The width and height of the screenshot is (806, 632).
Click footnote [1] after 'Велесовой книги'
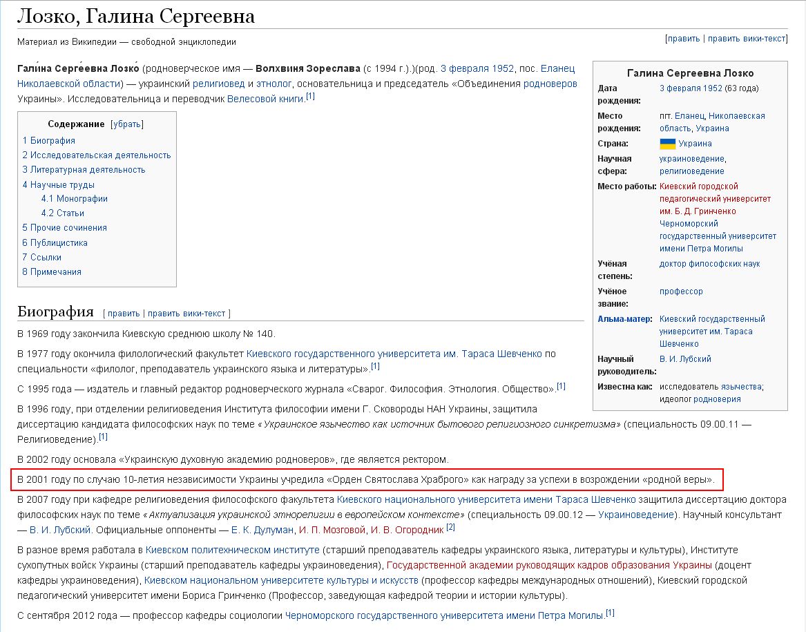[x=310, y=96]
